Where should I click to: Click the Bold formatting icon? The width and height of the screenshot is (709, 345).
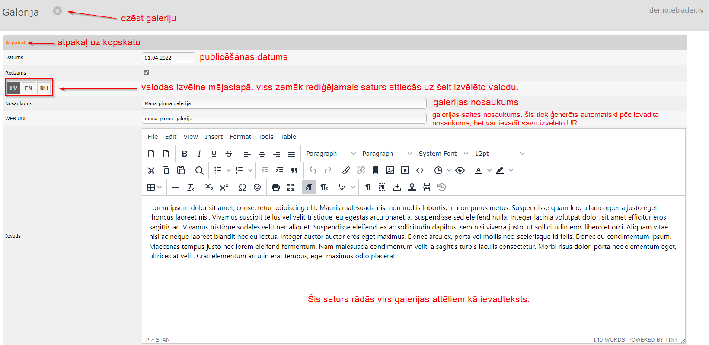(x=185, y=154)
